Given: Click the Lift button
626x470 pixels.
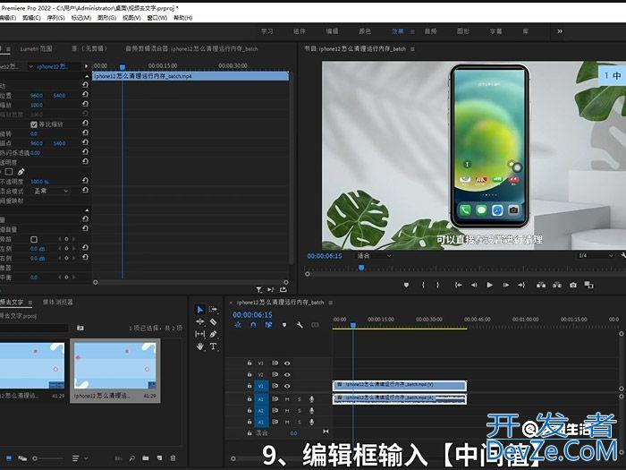Looking at the screenshot, I should (x=541, y=285).
